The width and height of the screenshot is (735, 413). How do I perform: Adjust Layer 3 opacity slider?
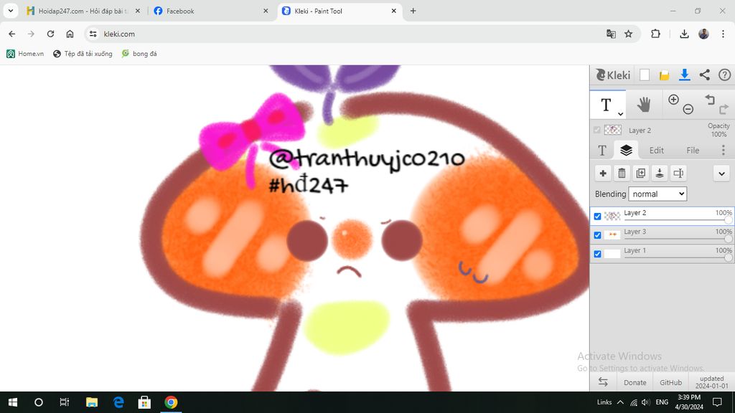[678, 238]
